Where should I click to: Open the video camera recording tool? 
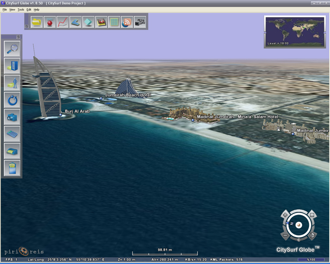pos(140,22)
